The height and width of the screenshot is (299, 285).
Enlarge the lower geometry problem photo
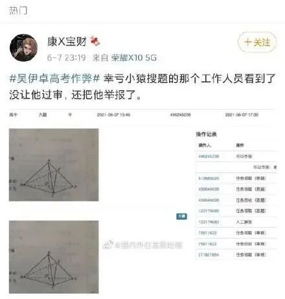[x=54, y=257]
